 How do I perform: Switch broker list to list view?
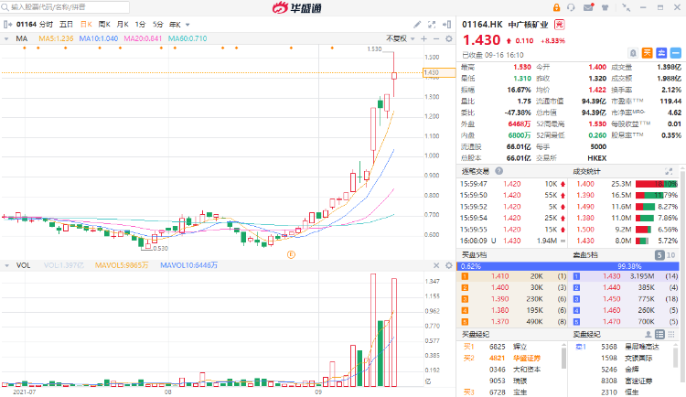point(659,335)
